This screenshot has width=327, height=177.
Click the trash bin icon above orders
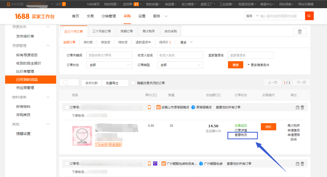pyautogui.click(x=300, y=31)
